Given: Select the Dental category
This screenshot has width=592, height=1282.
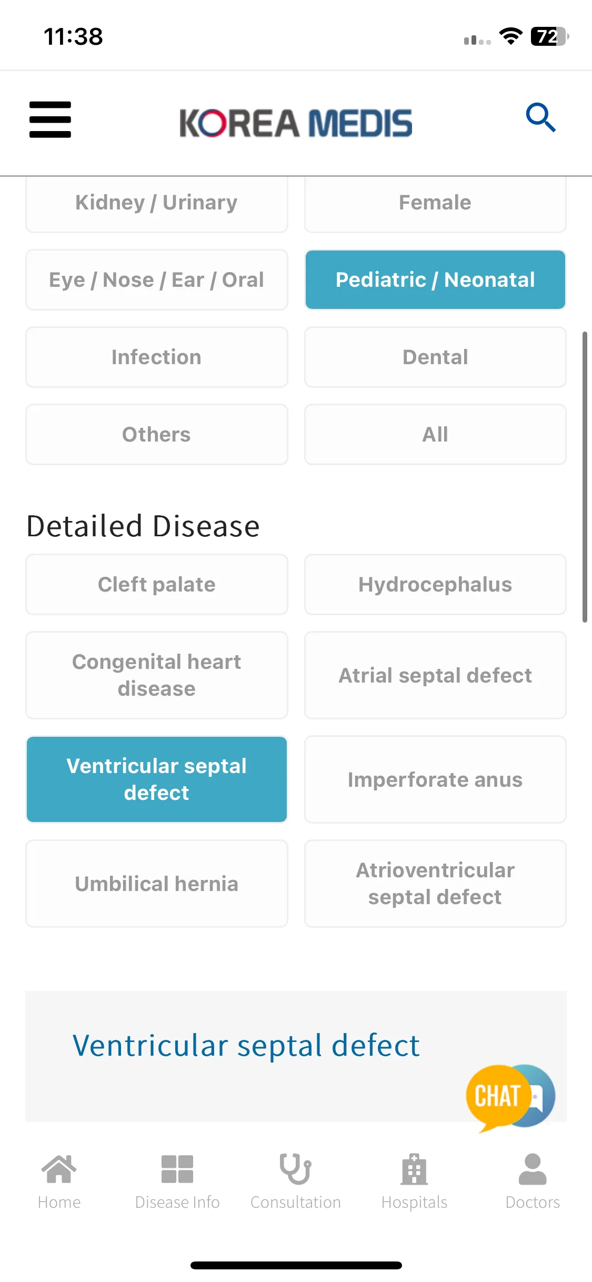Looking at the screenshot, I should tap(435, 357).
